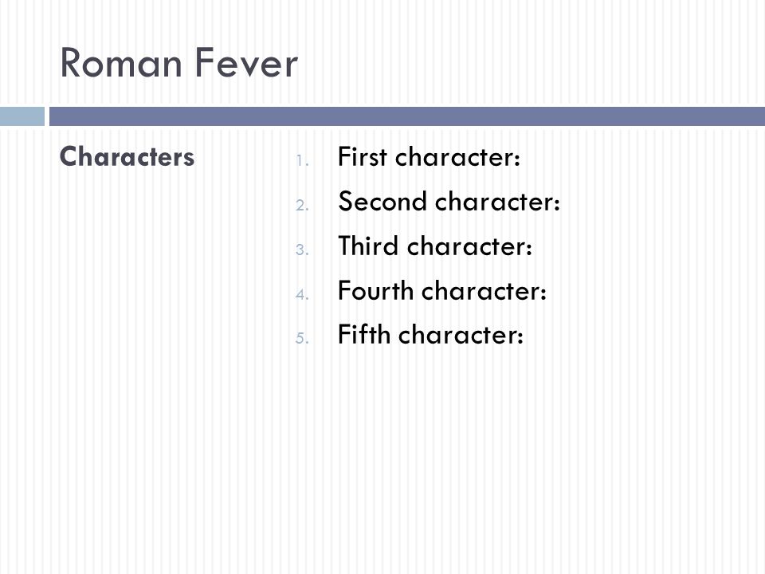765x574 pixels.
Task: Select list number 4 marker
Action: (303, 295)
